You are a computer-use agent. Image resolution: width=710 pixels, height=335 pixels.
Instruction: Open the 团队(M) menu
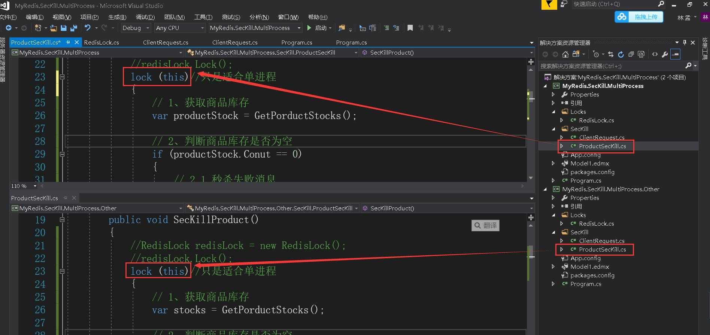click(x=175, y=17)
